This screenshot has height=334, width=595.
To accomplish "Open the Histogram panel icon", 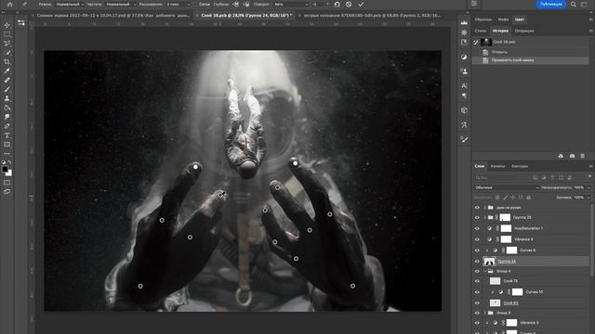I will 464,22.
